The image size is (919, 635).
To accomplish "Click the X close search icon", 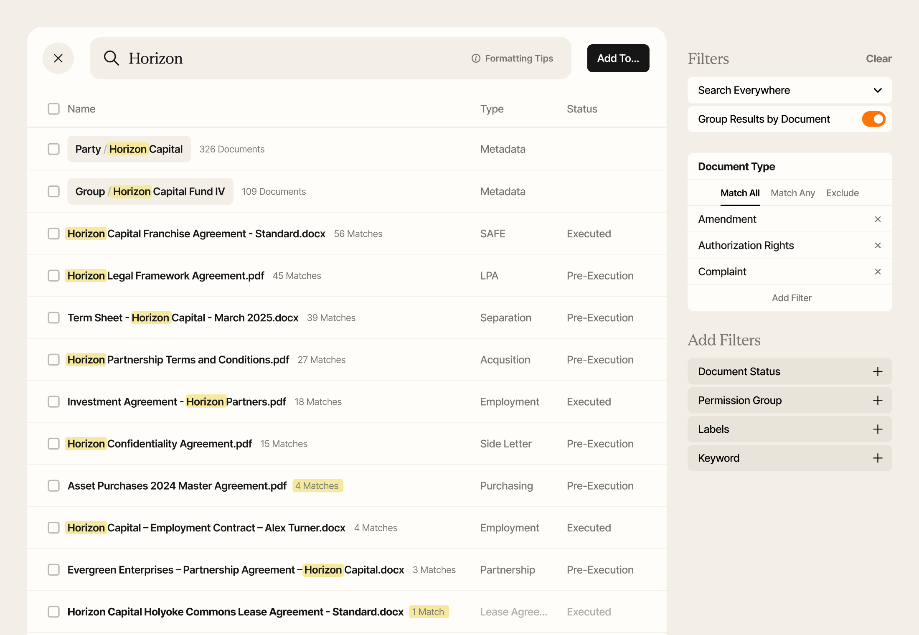I will coord(58,58).
